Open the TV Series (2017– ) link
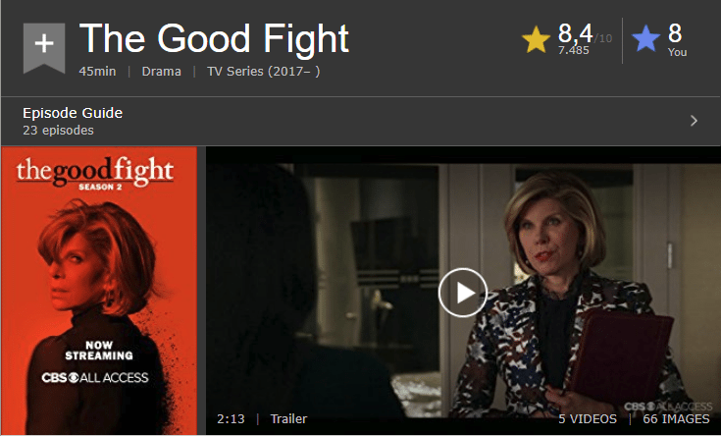Image resolution: width=721 pixels, height=436 pixels. [264, 72]
